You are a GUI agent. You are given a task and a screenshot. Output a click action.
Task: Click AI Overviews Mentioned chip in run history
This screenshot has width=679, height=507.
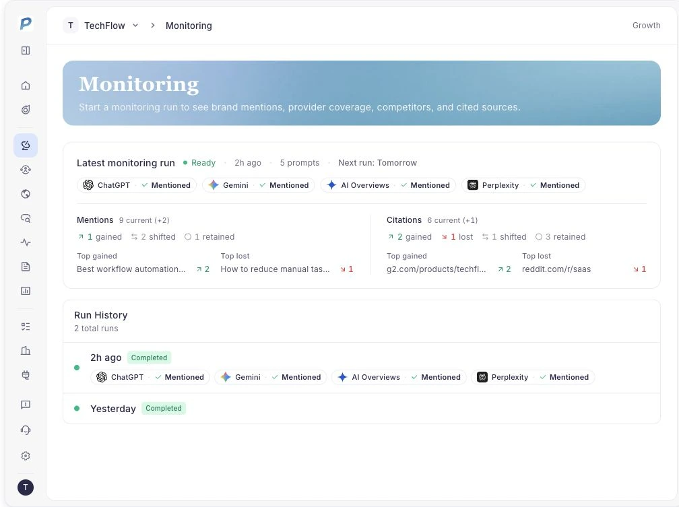399,377
